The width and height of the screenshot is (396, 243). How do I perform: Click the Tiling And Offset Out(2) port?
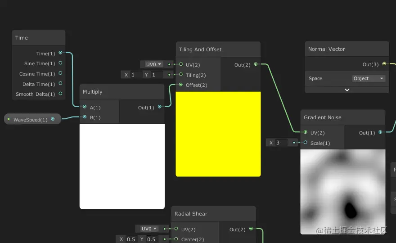pos(256,64)
